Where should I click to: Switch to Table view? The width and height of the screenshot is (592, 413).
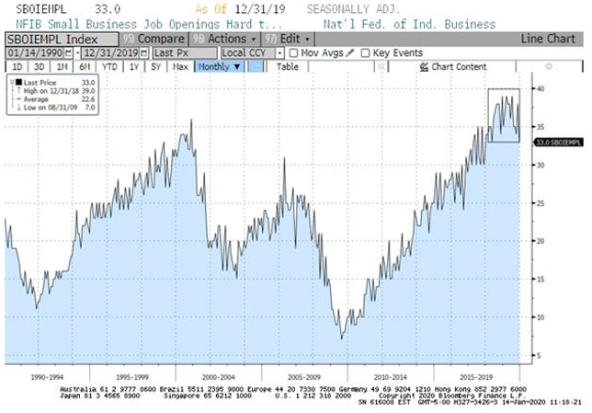(x=288, y=67)
